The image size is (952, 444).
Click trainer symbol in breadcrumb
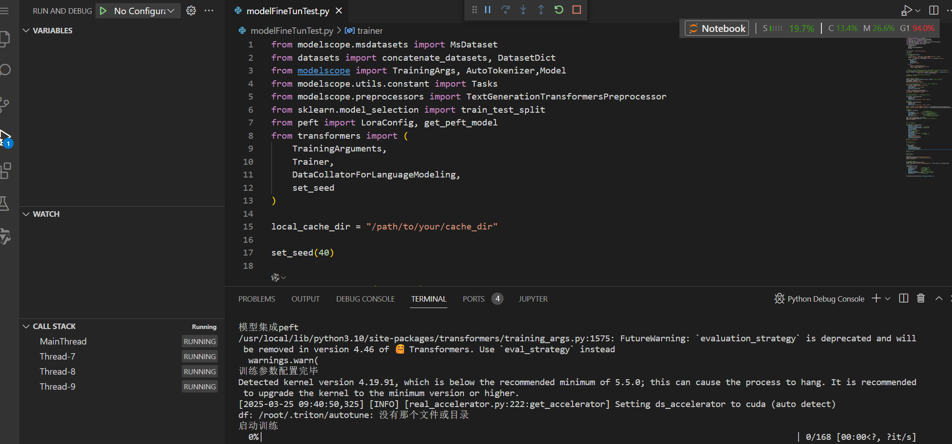(370, 31)
